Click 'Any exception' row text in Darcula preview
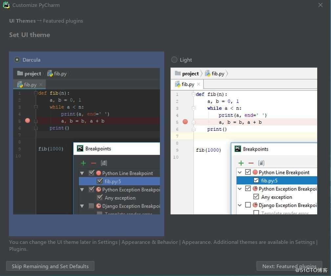 (120, 198)
